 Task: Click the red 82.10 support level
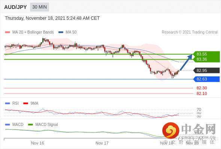tap(202, 93)
